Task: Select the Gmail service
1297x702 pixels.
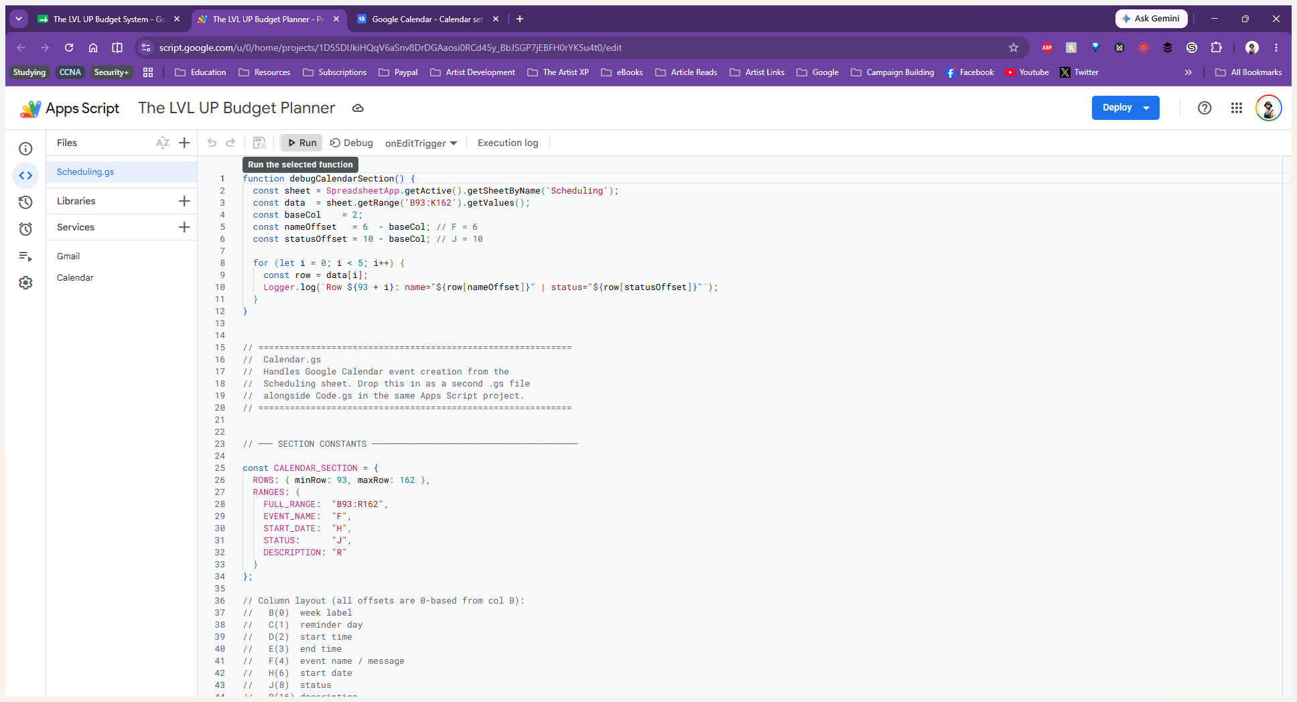Action: coord(68,257)
